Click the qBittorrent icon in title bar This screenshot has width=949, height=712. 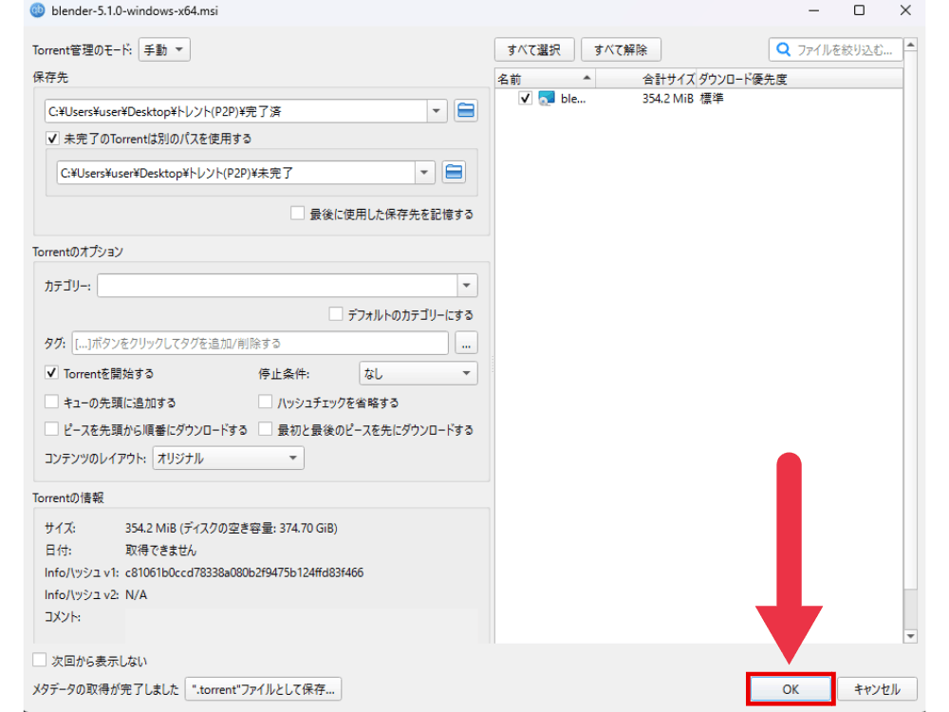[x=11, y=10]
